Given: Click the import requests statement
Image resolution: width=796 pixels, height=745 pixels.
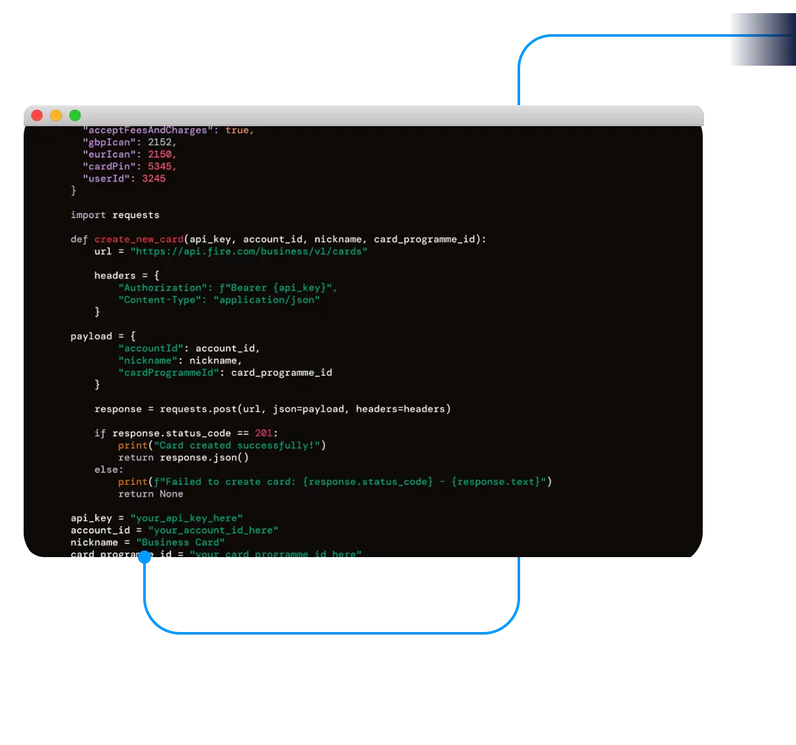Looking at the screenshot, I should tap(114, 215).
